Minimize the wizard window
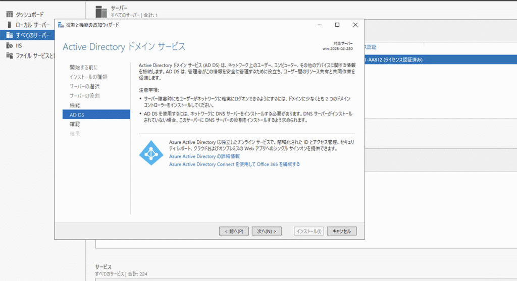This screenshot has height=281, width=517. click(319, 25)
